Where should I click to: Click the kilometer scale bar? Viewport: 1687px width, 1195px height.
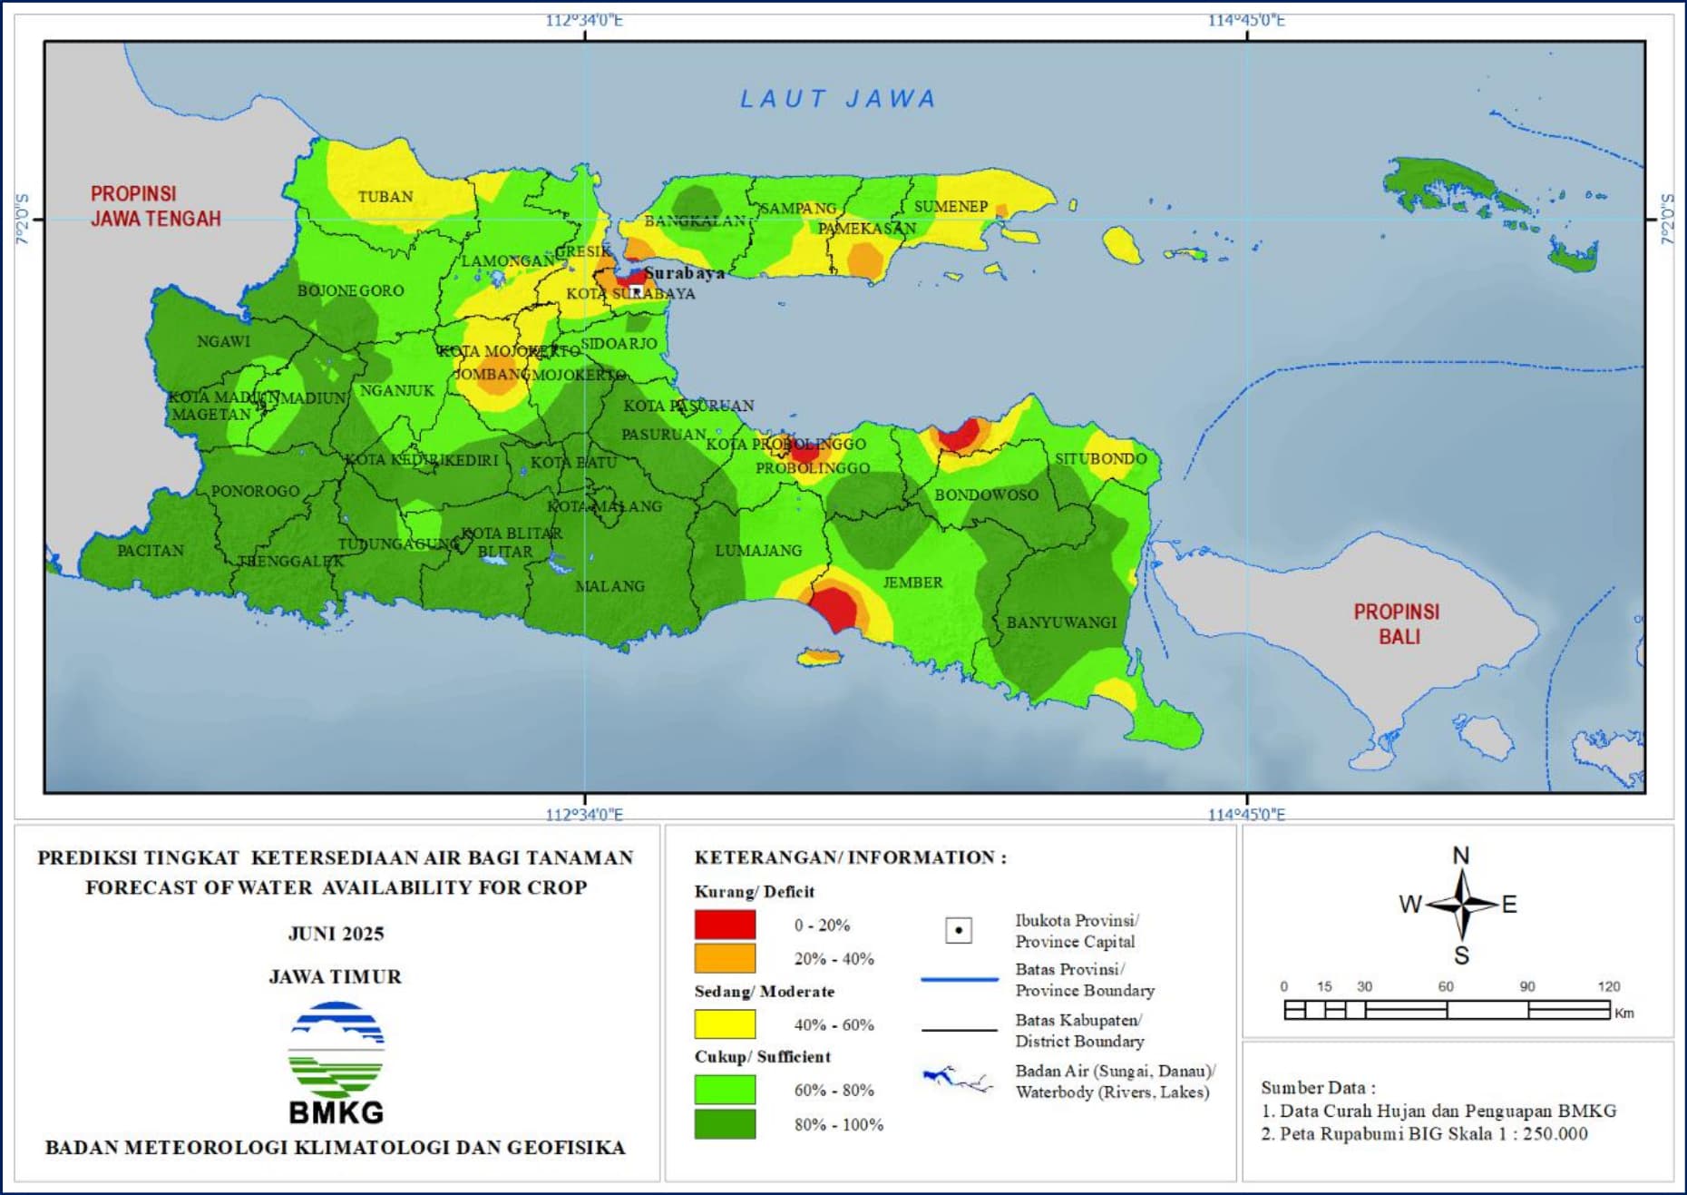1448,1009
